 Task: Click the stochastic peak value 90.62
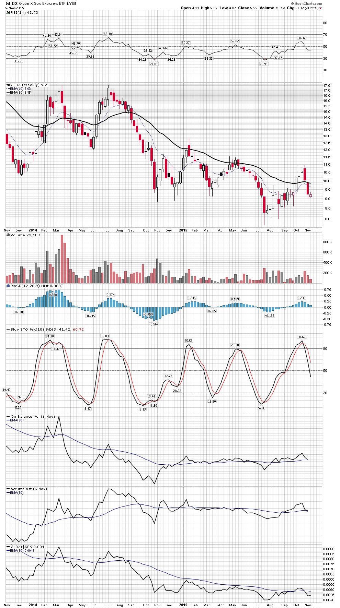(302, 337)
